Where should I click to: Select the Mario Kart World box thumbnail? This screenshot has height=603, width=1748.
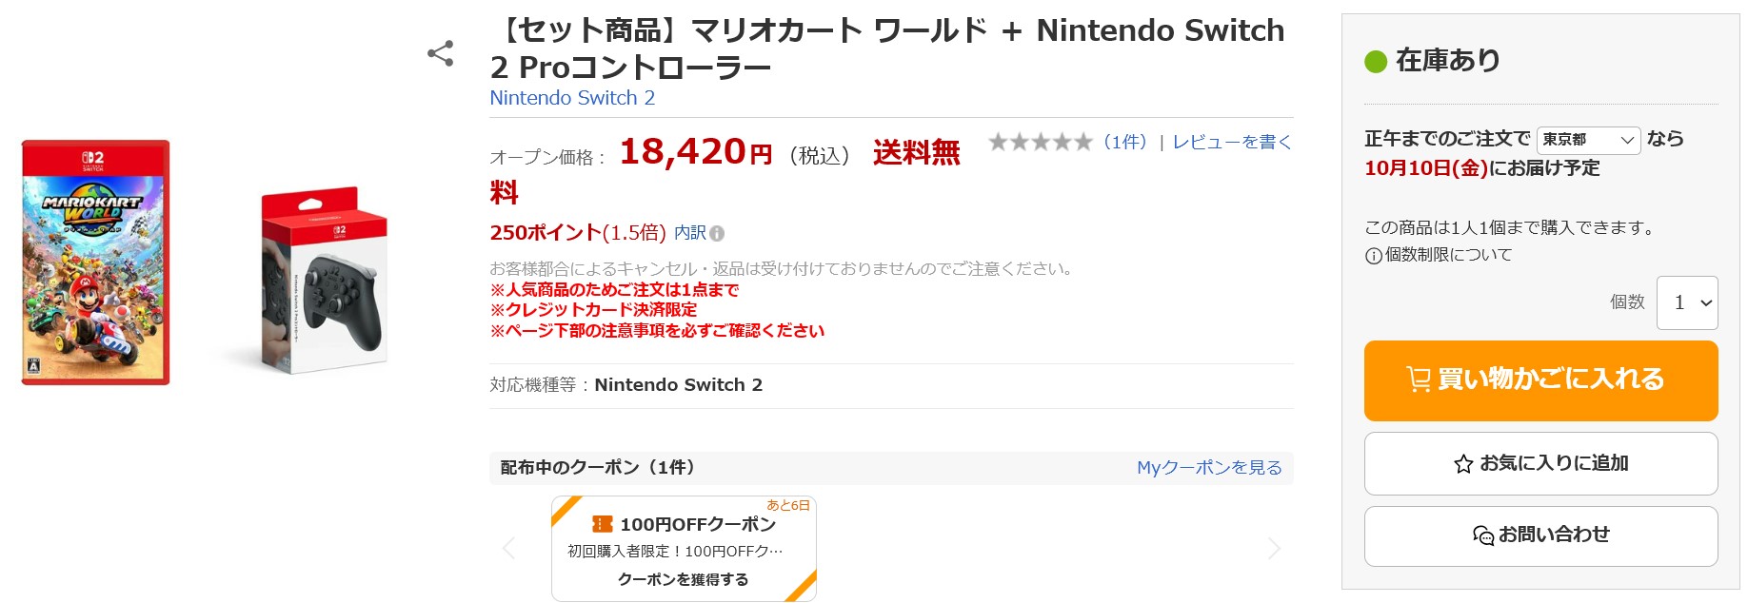point(95,263)
